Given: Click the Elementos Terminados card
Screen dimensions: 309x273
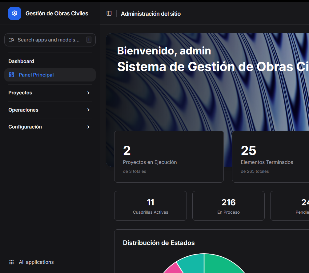Looking at the screenshot, I should tap(270, 157).
